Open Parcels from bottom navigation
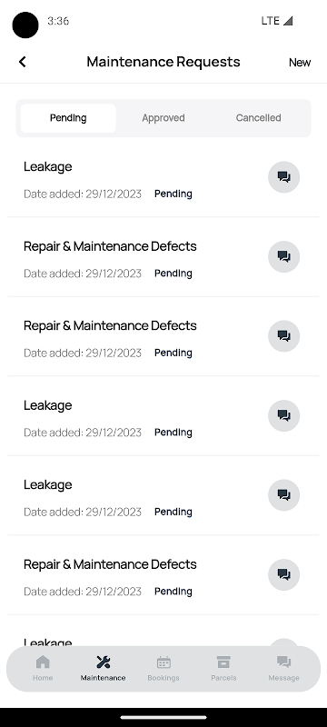This screenshot has width=327, height=727. tap(223, 668)
